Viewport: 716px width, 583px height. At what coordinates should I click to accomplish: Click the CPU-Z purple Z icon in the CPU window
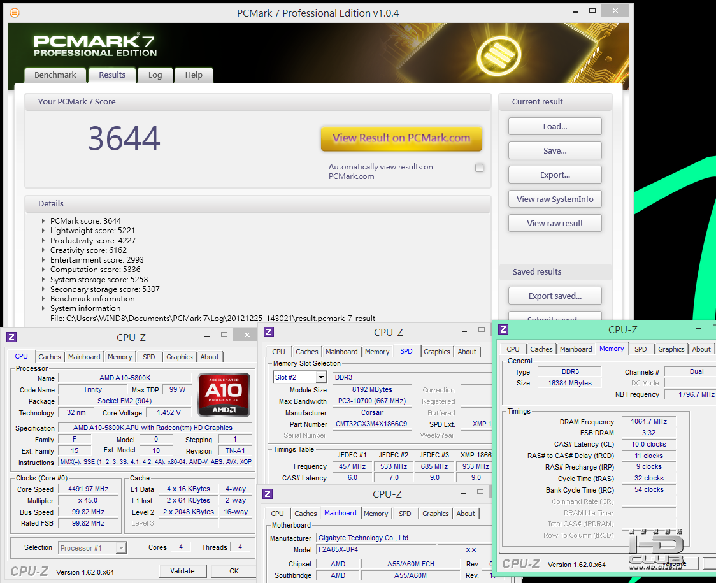coord(11,337)
